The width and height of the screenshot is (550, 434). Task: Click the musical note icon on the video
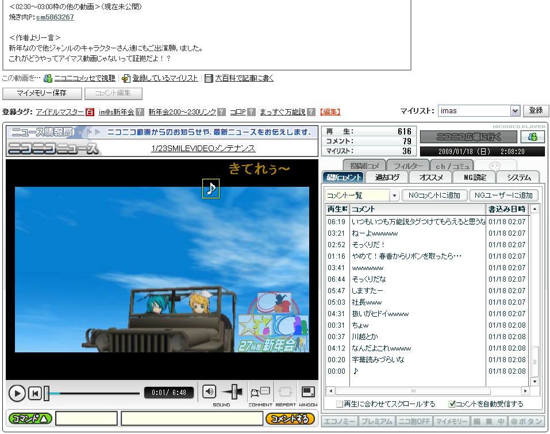[211, 189]
